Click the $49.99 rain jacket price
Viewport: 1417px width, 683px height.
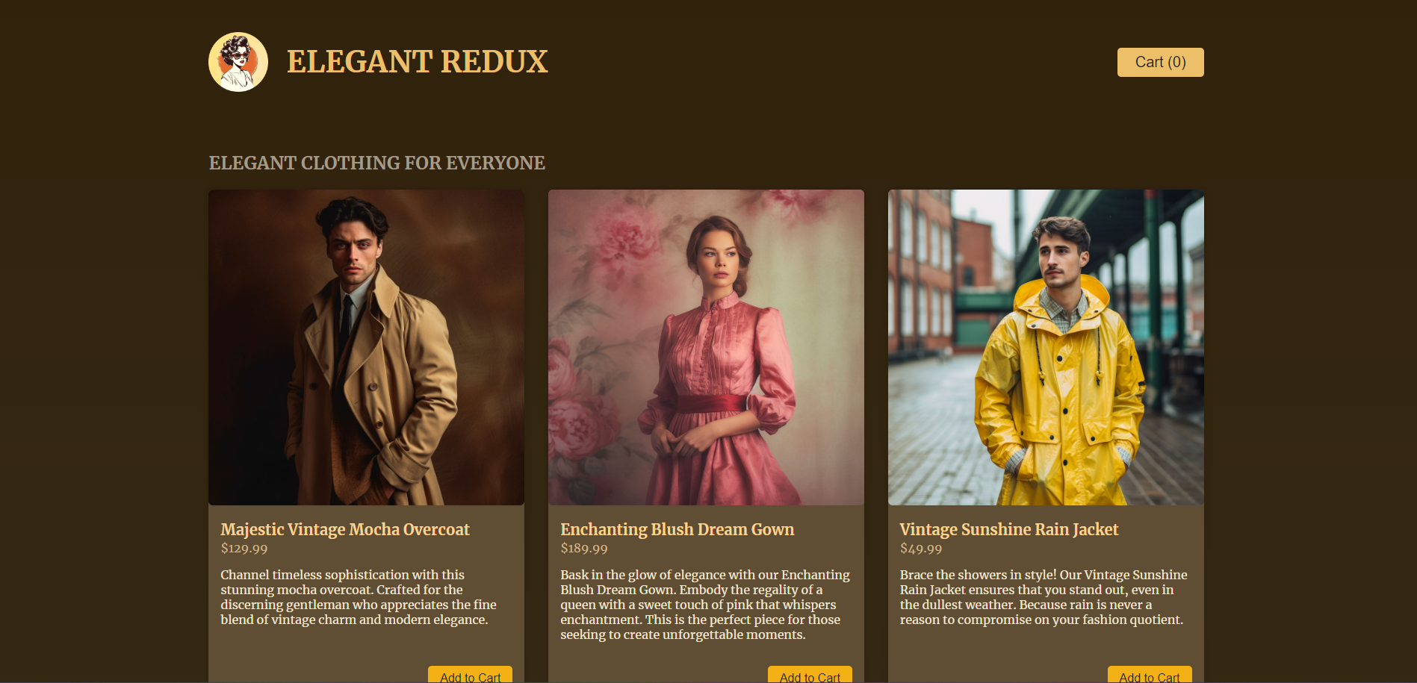[x=921, y=549]
